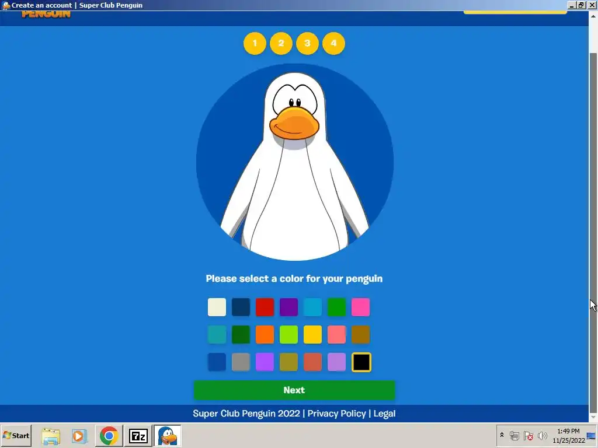Choose the pale lavender swatch next to black
Screen dimensions: 598x448
click(337, 362)
